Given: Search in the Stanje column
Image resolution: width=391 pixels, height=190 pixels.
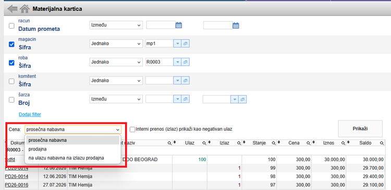Looking at the screenshot, I should pyautogui.click(x=274, y=143).
